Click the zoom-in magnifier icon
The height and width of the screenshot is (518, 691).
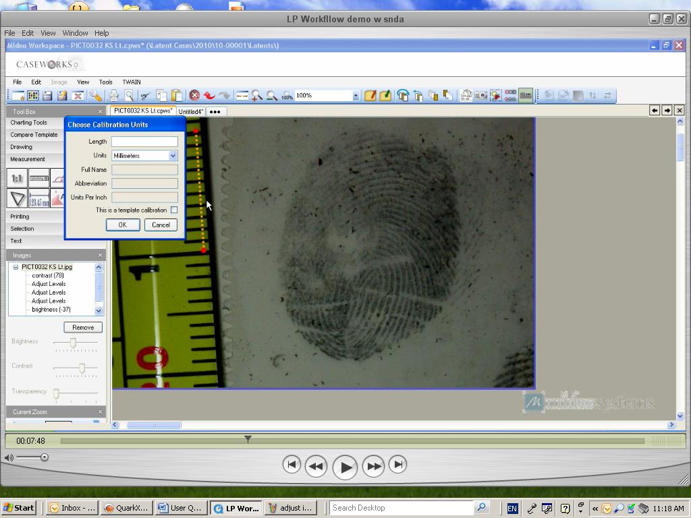[x=256, y=96]
